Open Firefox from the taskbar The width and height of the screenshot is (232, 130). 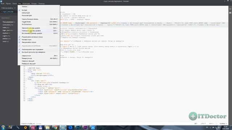click(70, 127)
